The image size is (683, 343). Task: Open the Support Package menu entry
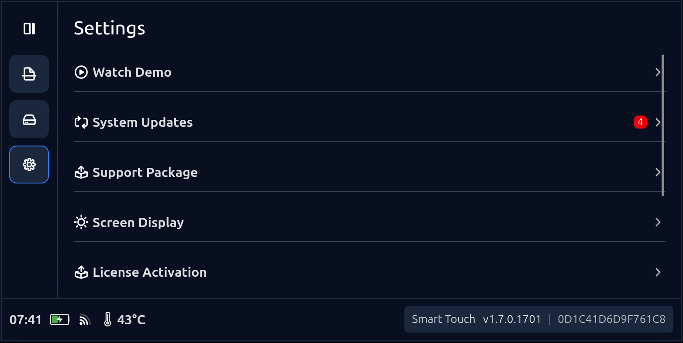click(x=145, y=173)
